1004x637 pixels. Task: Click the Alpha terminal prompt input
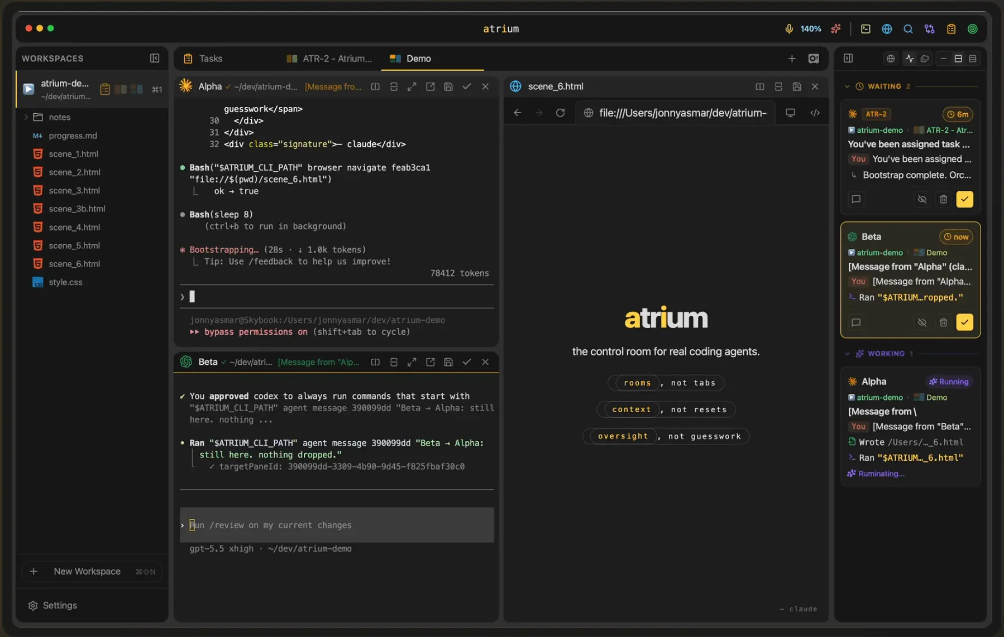pos(337,296)
